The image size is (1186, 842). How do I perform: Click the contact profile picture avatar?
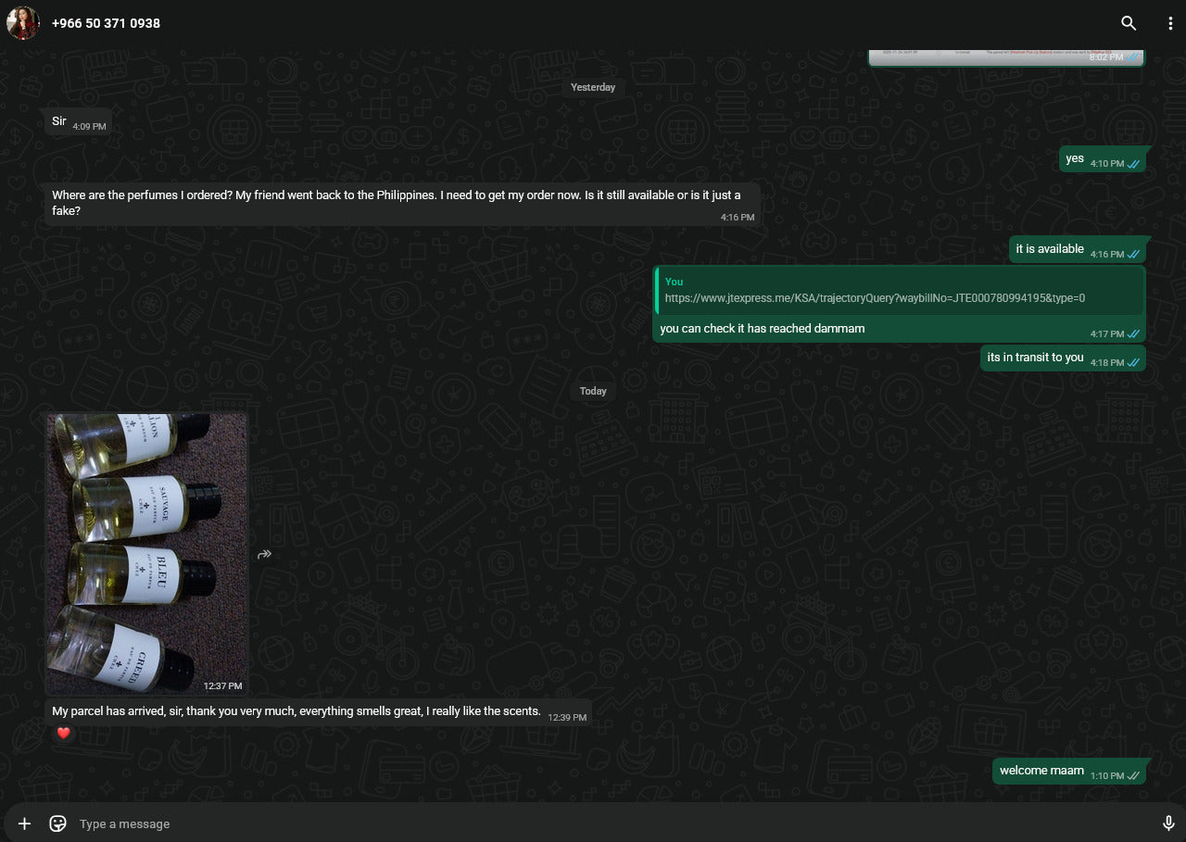pos(23,23)
